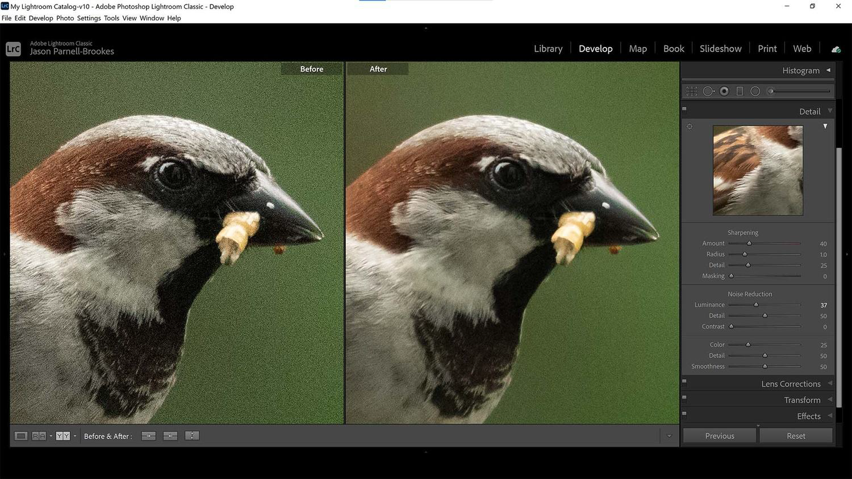The image size is (852, 479).
Task: Select the Spot Removal tool
Action: tap(708, 91)
